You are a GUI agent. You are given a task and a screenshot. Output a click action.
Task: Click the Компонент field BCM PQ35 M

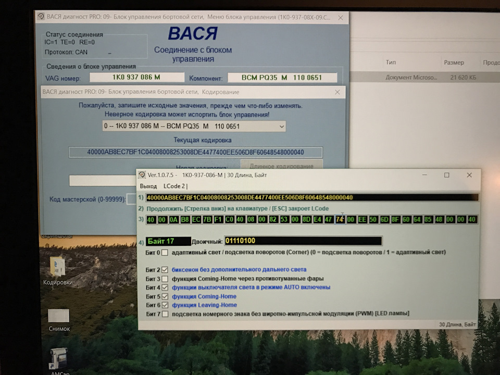tap(282, 78)
